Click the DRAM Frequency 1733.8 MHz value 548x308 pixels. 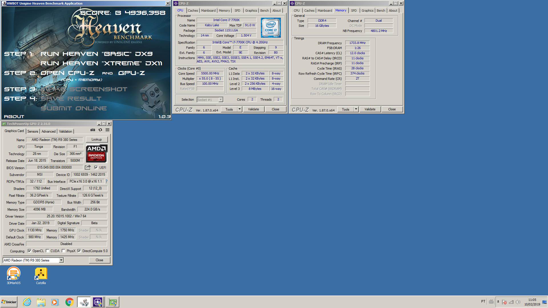click(x=357, y=43)
